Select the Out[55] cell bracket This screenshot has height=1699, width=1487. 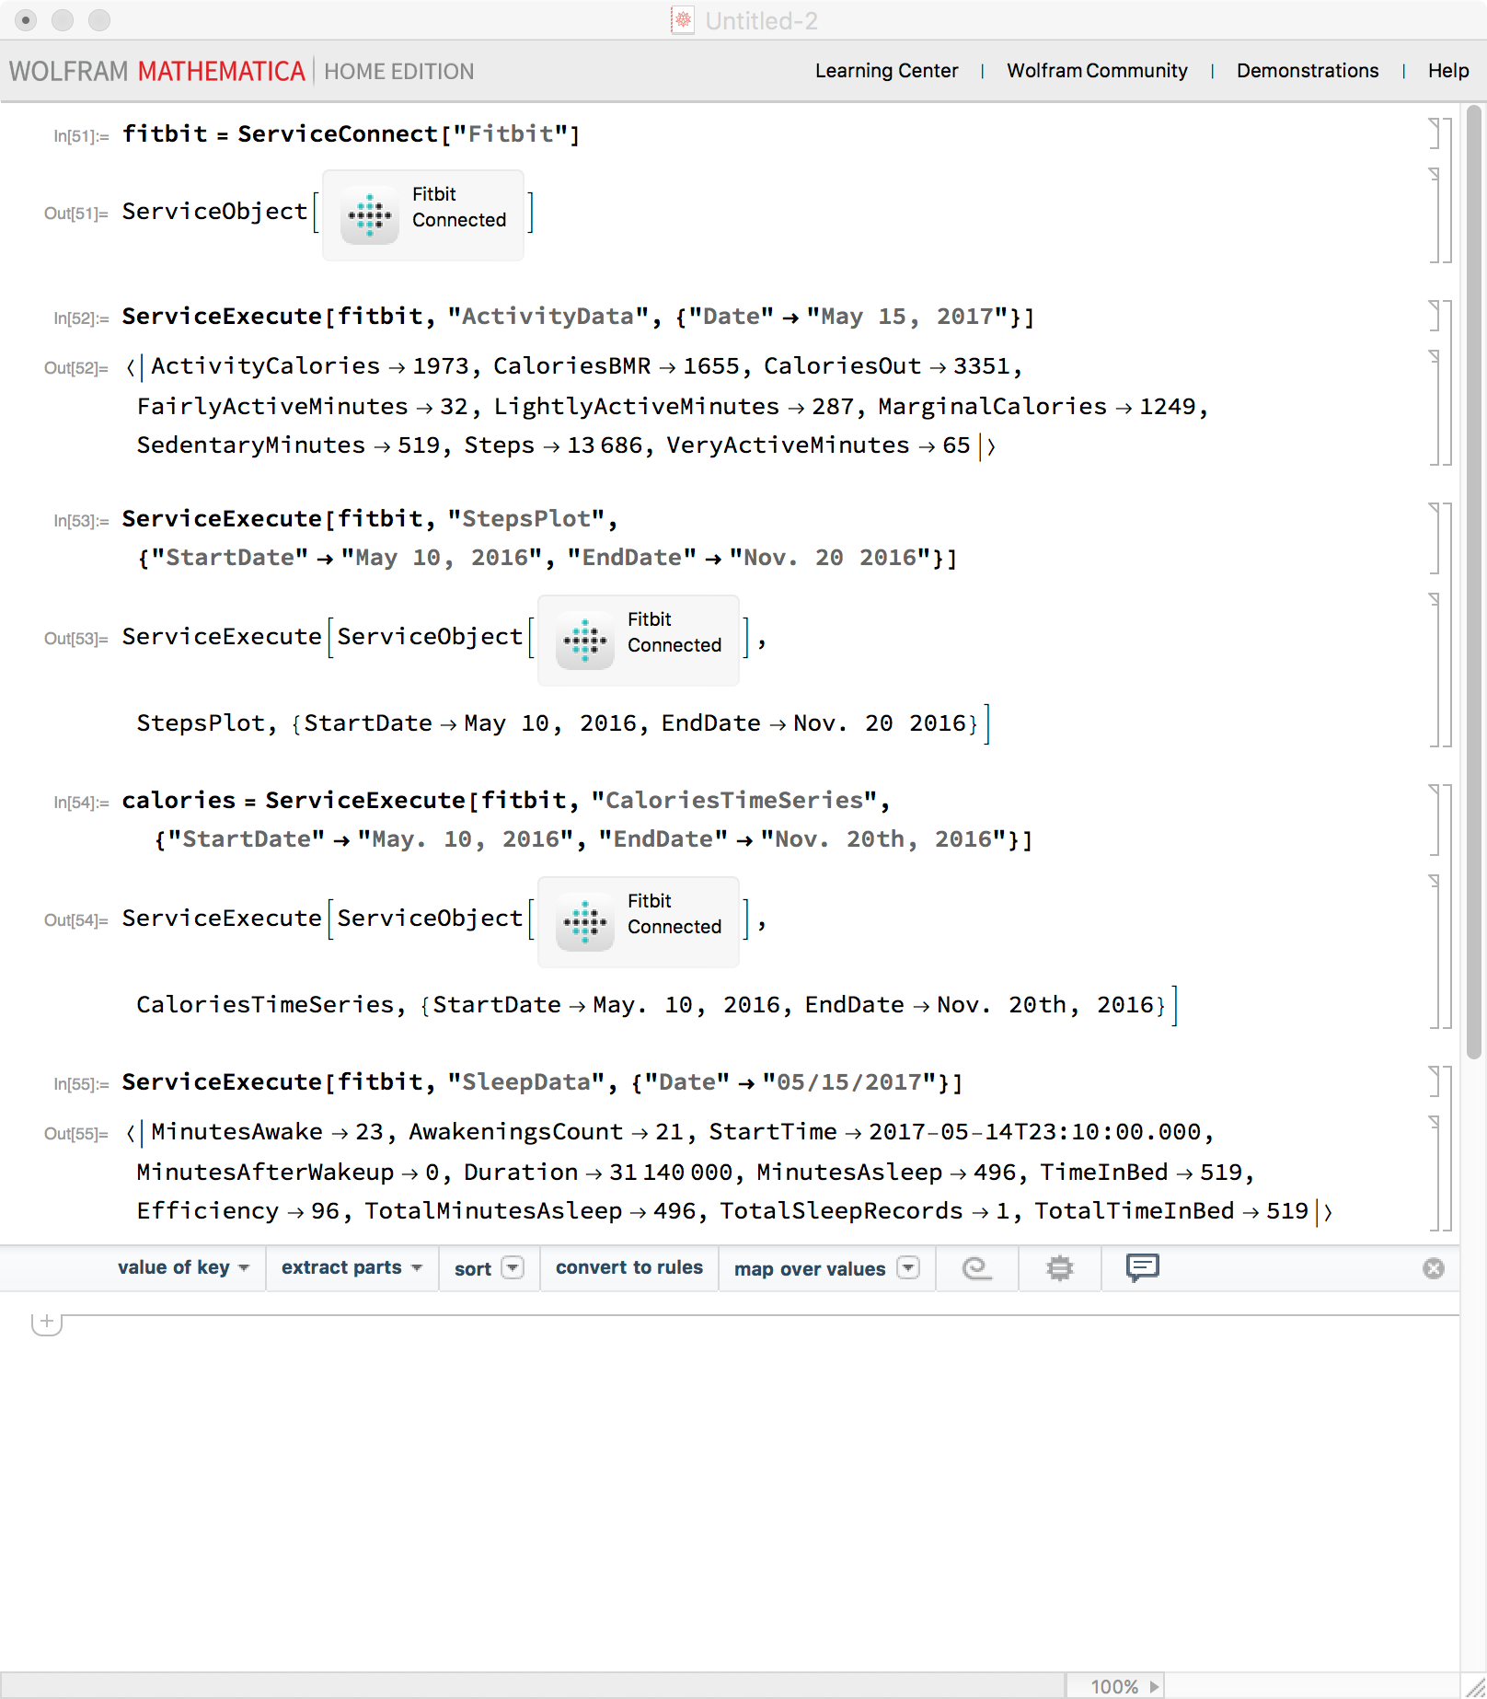point(1434,1172)
